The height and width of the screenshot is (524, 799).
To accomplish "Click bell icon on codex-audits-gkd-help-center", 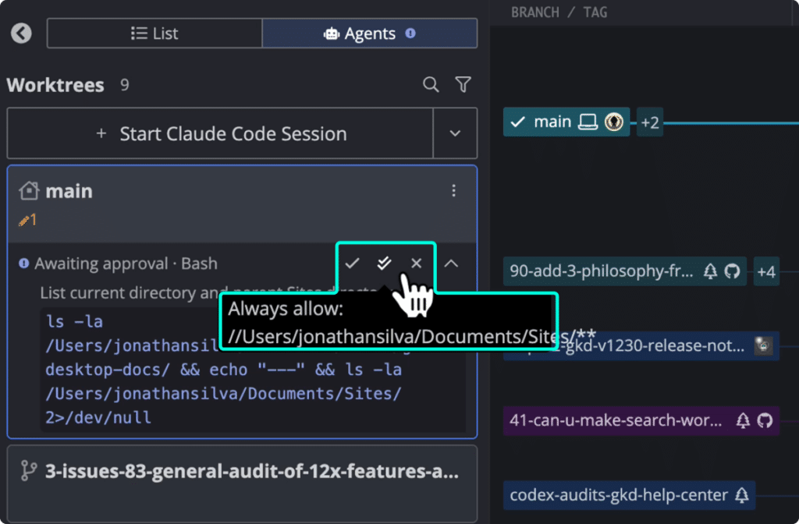I will click(742, 495).
